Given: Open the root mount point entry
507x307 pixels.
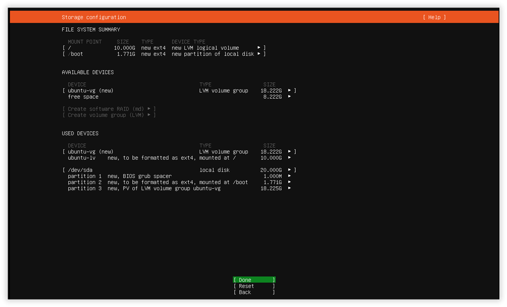Looking at the screenshot, I should 164,48.
